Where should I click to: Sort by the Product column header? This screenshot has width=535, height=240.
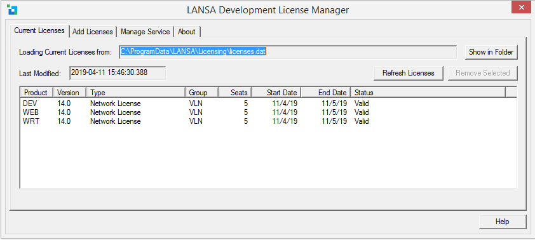[36, 93]
